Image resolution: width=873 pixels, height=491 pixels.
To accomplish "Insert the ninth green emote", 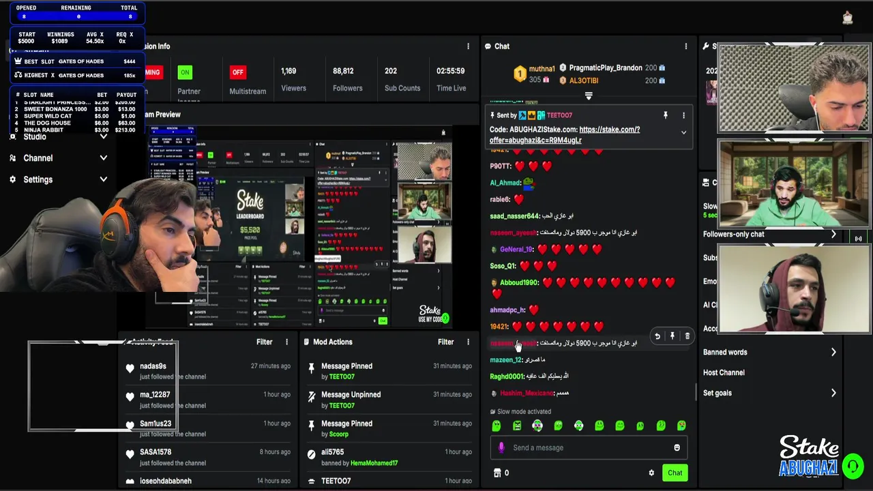I will click(661, 426).
